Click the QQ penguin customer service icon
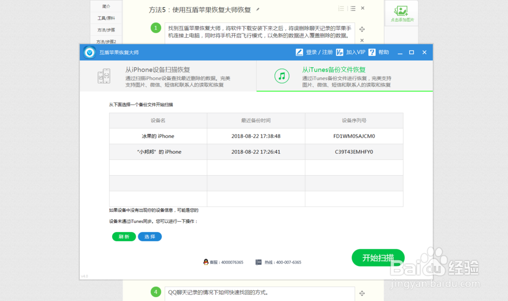This screenshot has width=508, height=301. pos(206,262)
